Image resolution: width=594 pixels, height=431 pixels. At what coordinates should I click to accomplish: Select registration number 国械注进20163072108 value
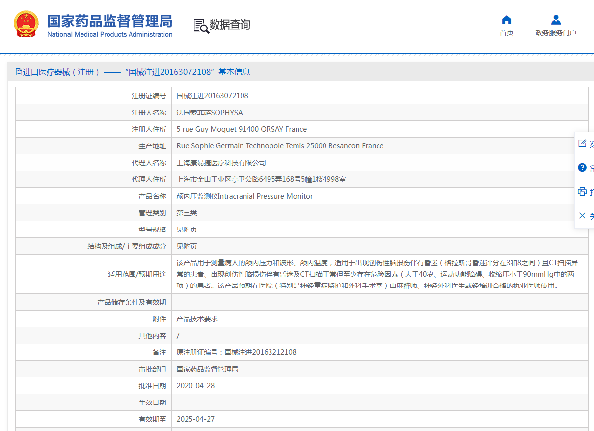pyautogui.click(x=213, y=96)
